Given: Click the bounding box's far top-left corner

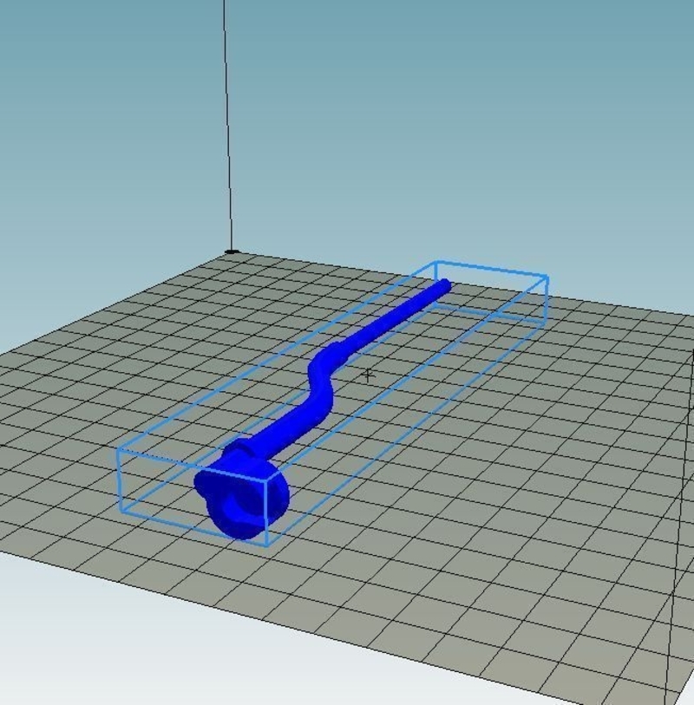Looking at the screenshot, I should click(435, 261).
